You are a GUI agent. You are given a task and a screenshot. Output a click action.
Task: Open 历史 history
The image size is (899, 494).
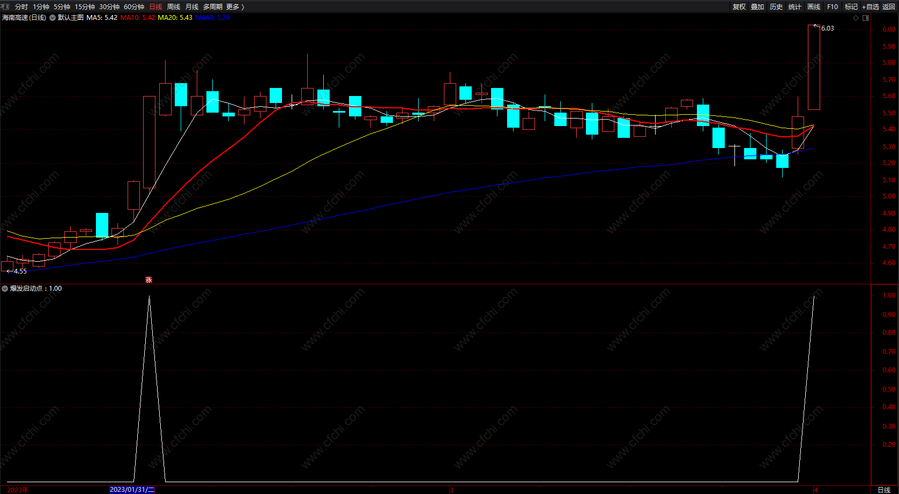pos(776,7)
